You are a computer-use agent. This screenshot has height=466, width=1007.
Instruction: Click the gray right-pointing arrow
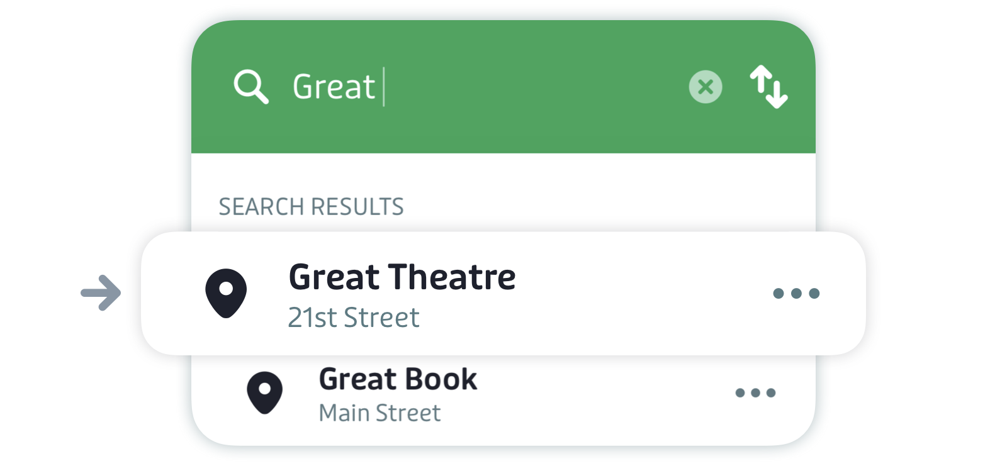(101, 293)
